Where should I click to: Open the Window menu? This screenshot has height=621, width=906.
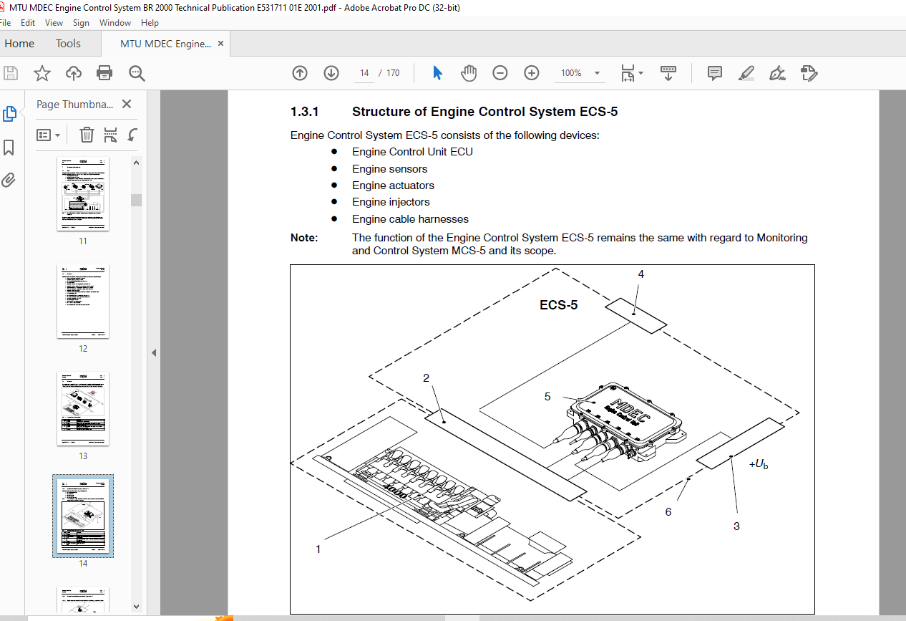115,23
